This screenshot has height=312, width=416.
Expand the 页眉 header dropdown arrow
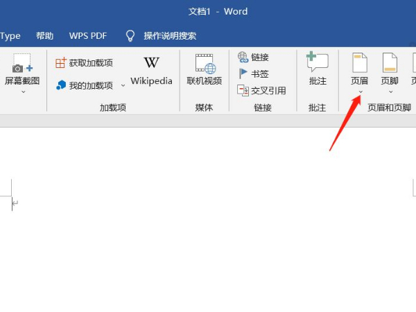[x=359, y=92]
